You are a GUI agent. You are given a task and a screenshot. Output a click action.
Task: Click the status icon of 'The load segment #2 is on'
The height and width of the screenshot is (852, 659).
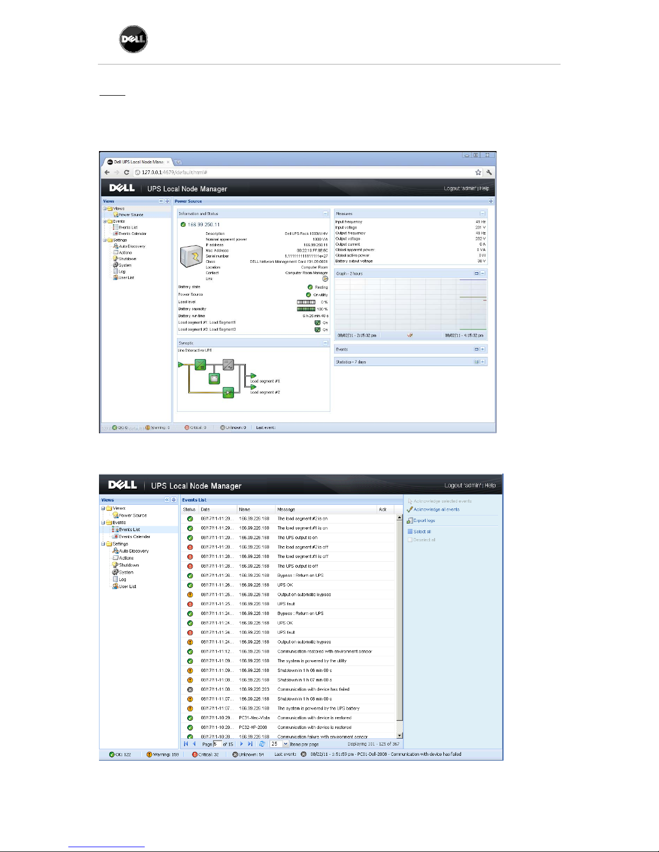click(x=190, y=519)
